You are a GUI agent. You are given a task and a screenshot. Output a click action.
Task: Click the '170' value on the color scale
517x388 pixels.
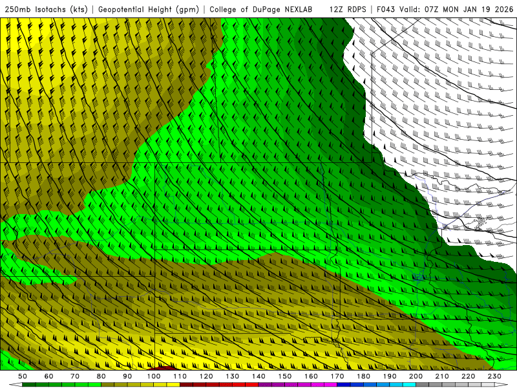pos(337,376)
